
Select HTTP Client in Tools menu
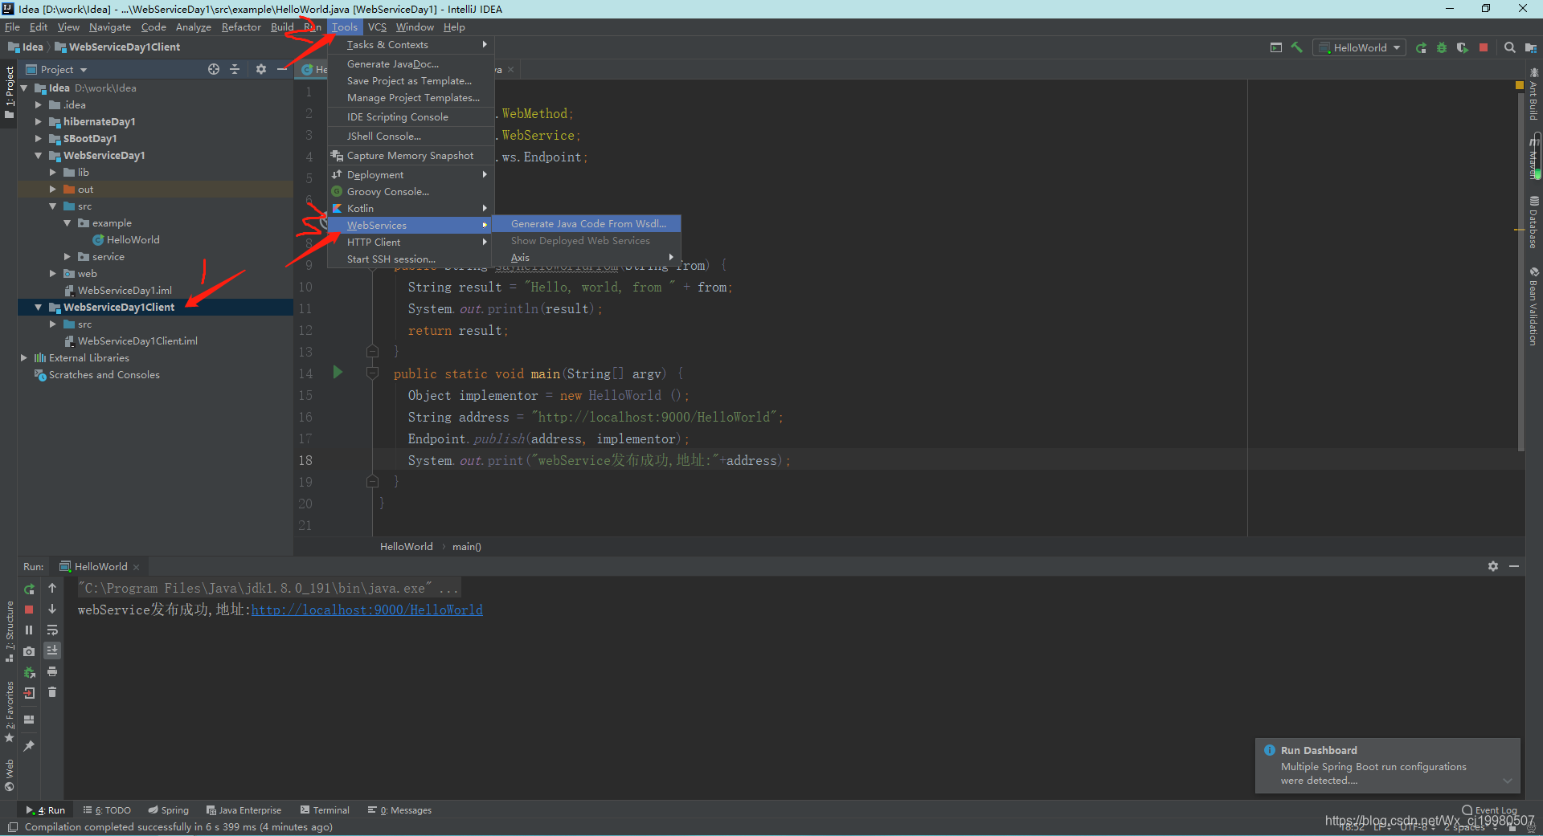point(411,243)
